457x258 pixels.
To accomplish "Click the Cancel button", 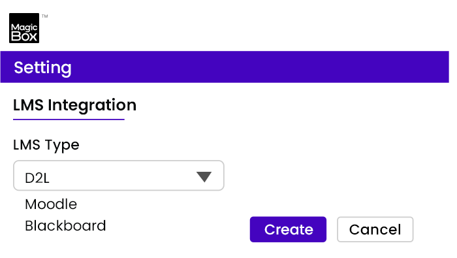I will [x=375, y=229].
